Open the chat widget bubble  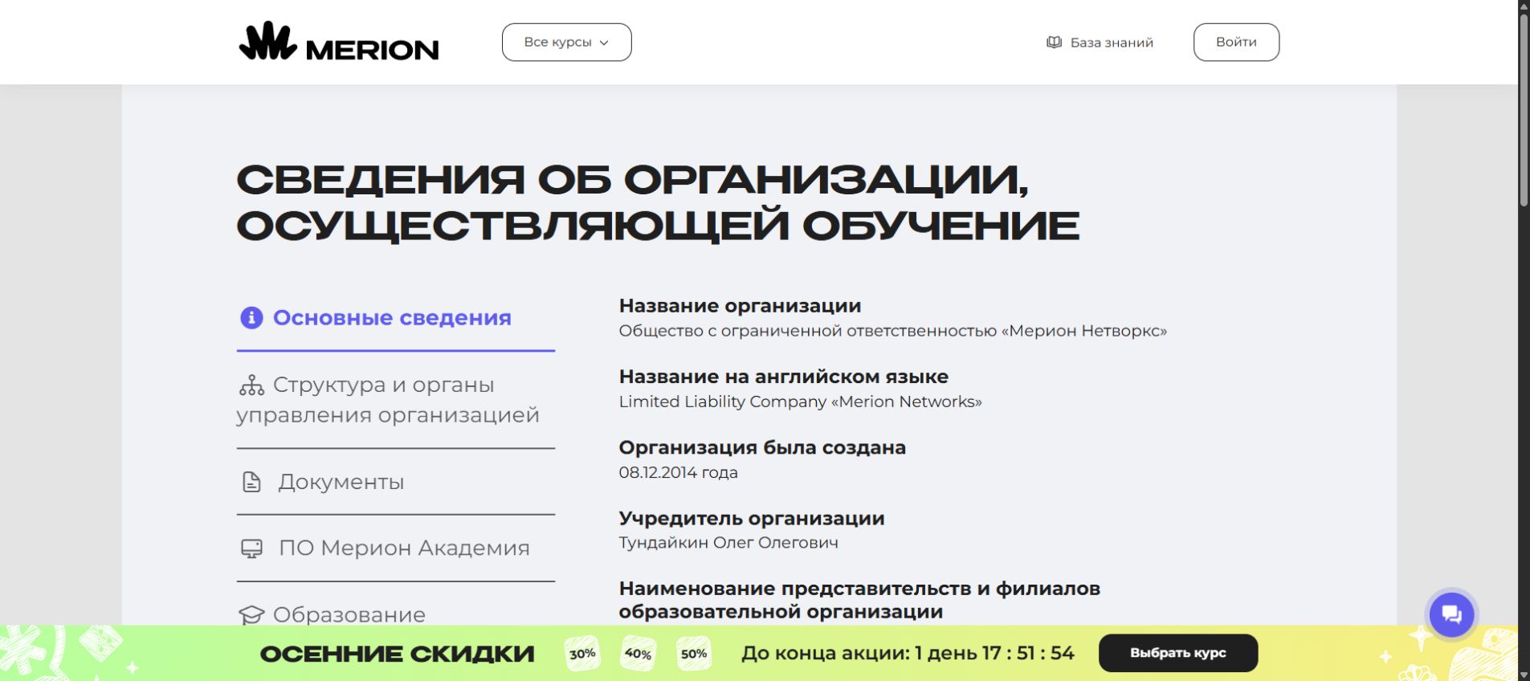pyautogui.click(x=1451, y=615)
